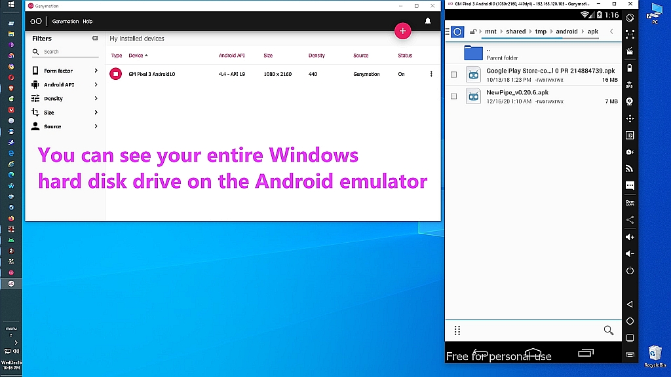
Task: Open the disk I/O widget in emulator toolbar
Action: coord(630,152)
